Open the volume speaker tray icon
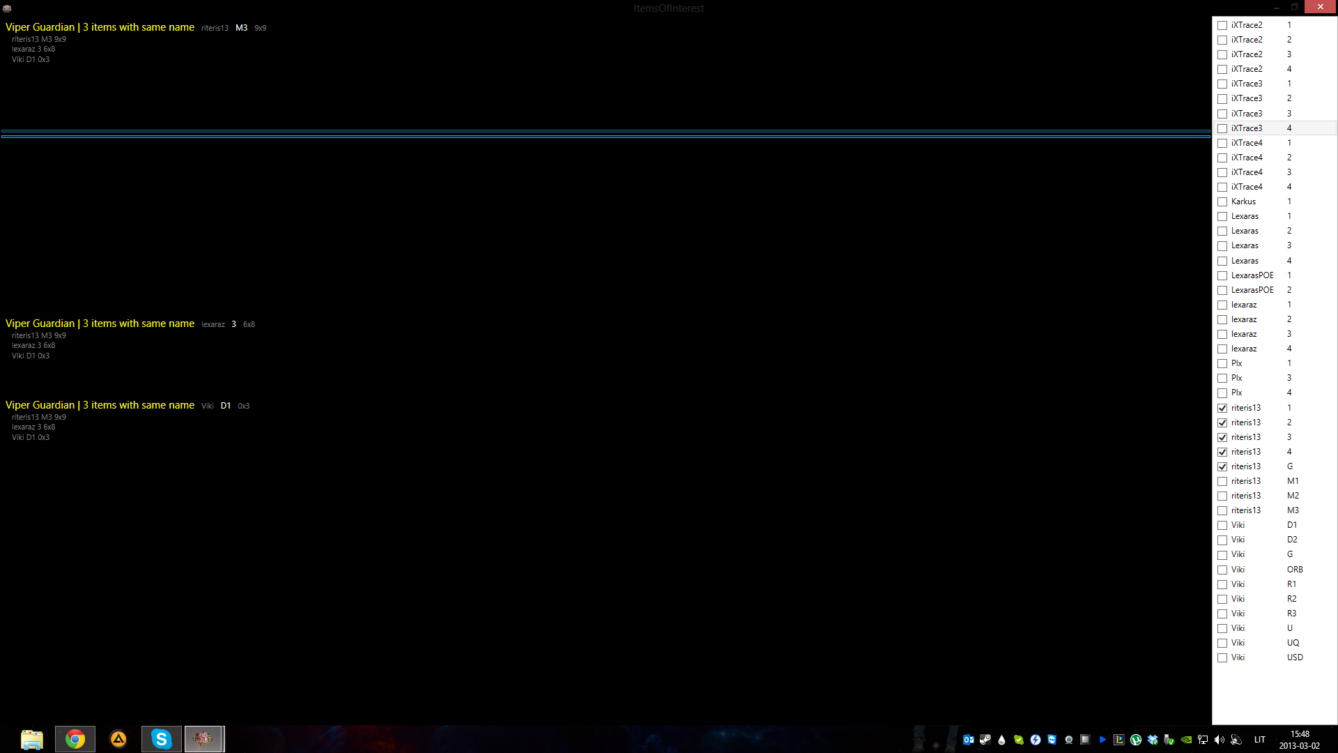 (1219, 740)
